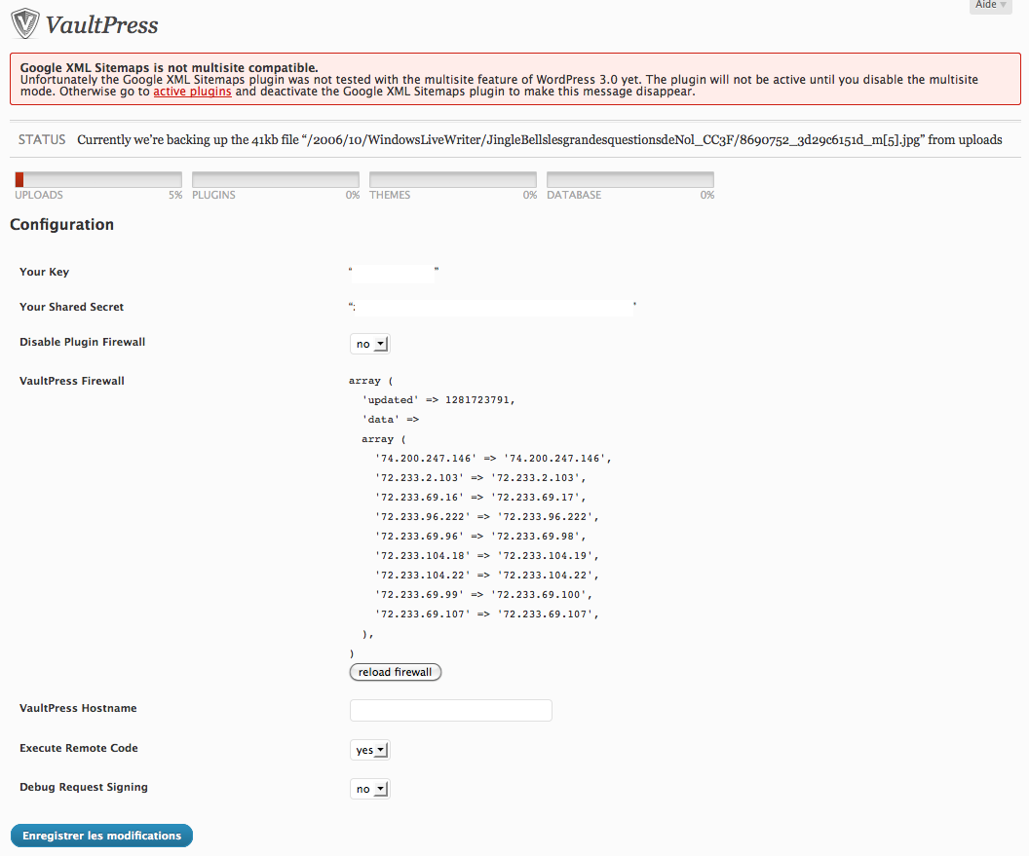Open the Debug Request Signing dropdown
The image size is (1029, 856).
click(370, 789)
